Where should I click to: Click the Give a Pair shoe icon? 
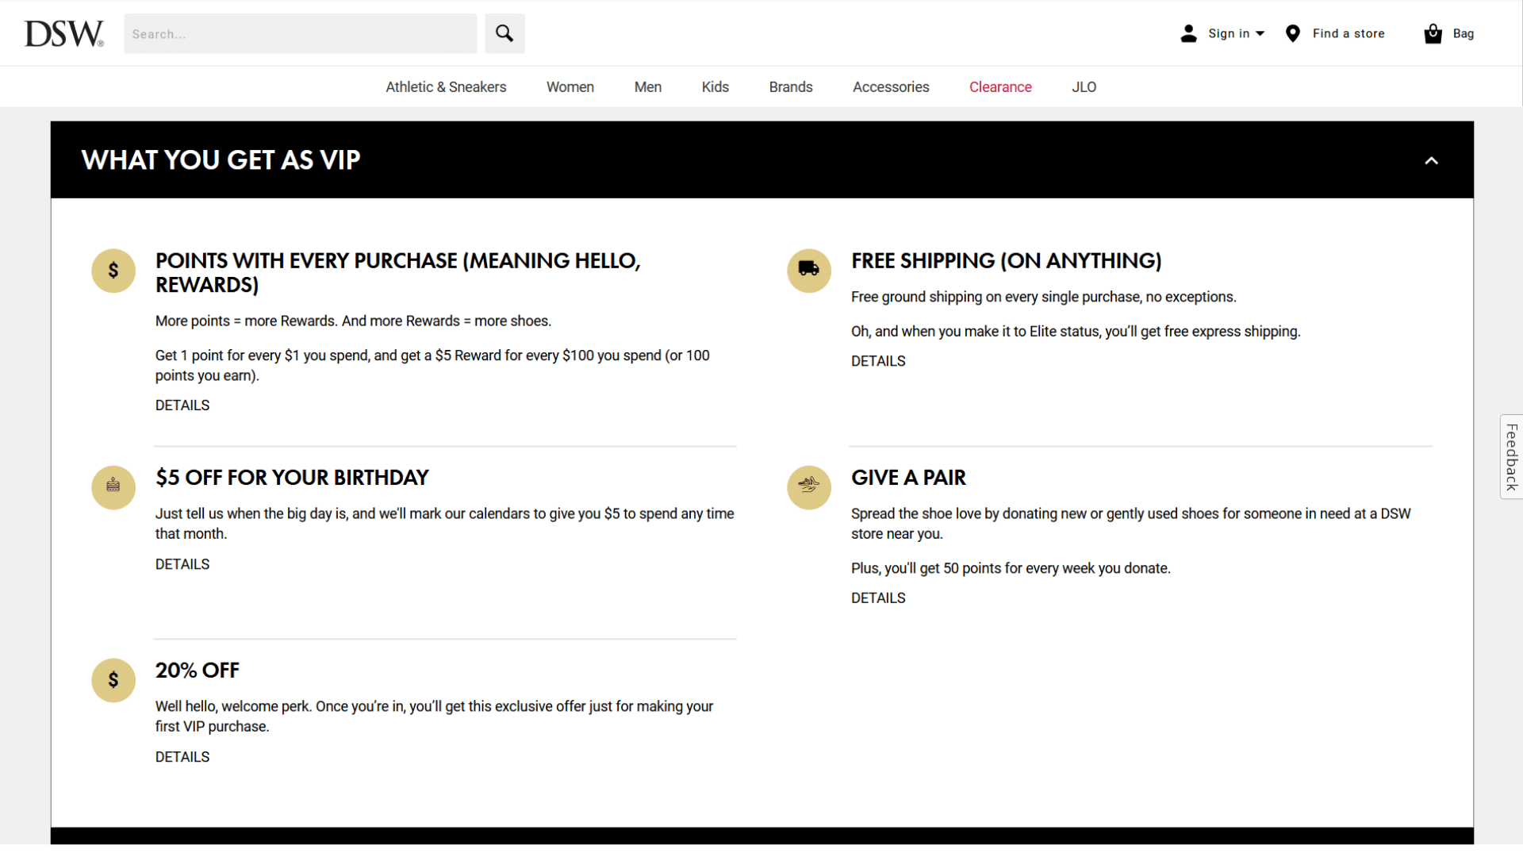tap(808, 486)
